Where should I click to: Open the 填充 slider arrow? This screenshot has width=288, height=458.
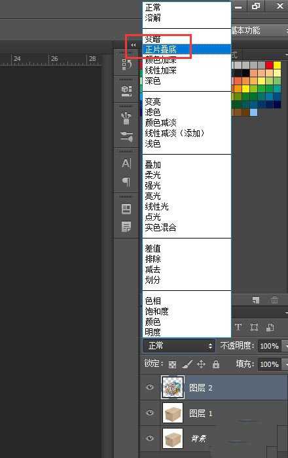285,364
